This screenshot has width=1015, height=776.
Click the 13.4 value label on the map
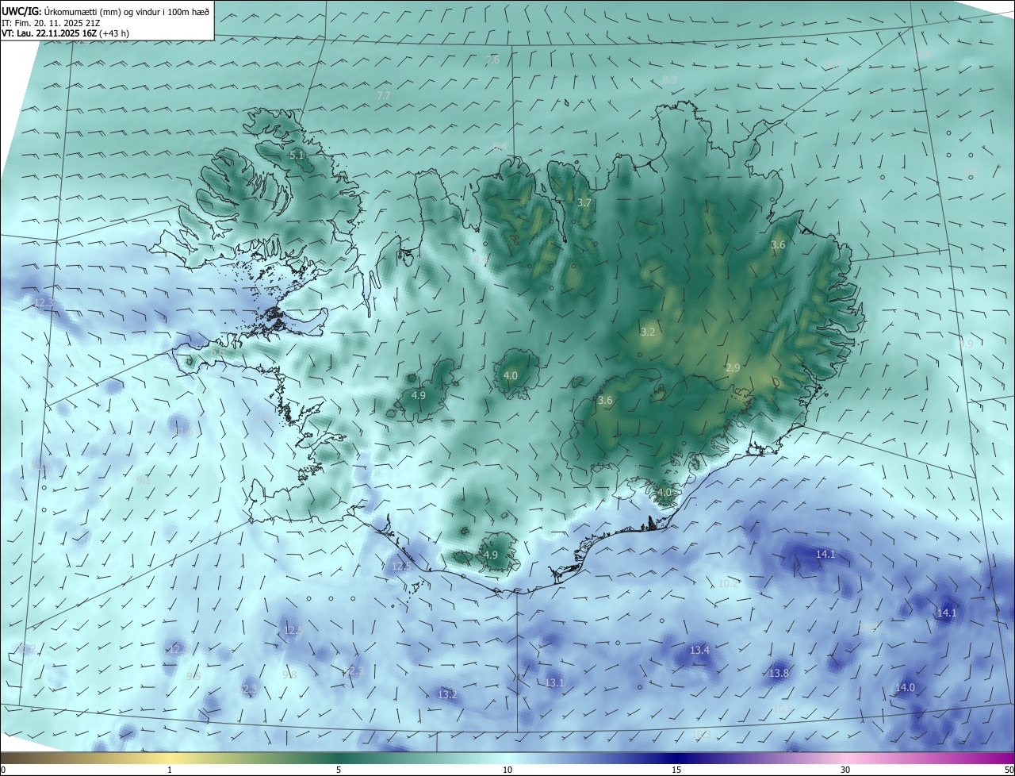pyautogui.click(x=699, y=650)
